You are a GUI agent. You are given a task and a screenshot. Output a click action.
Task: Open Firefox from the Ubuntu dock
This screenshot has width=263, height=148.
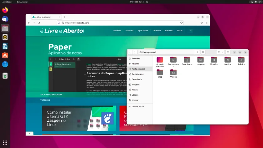click(x=5, y=10)
